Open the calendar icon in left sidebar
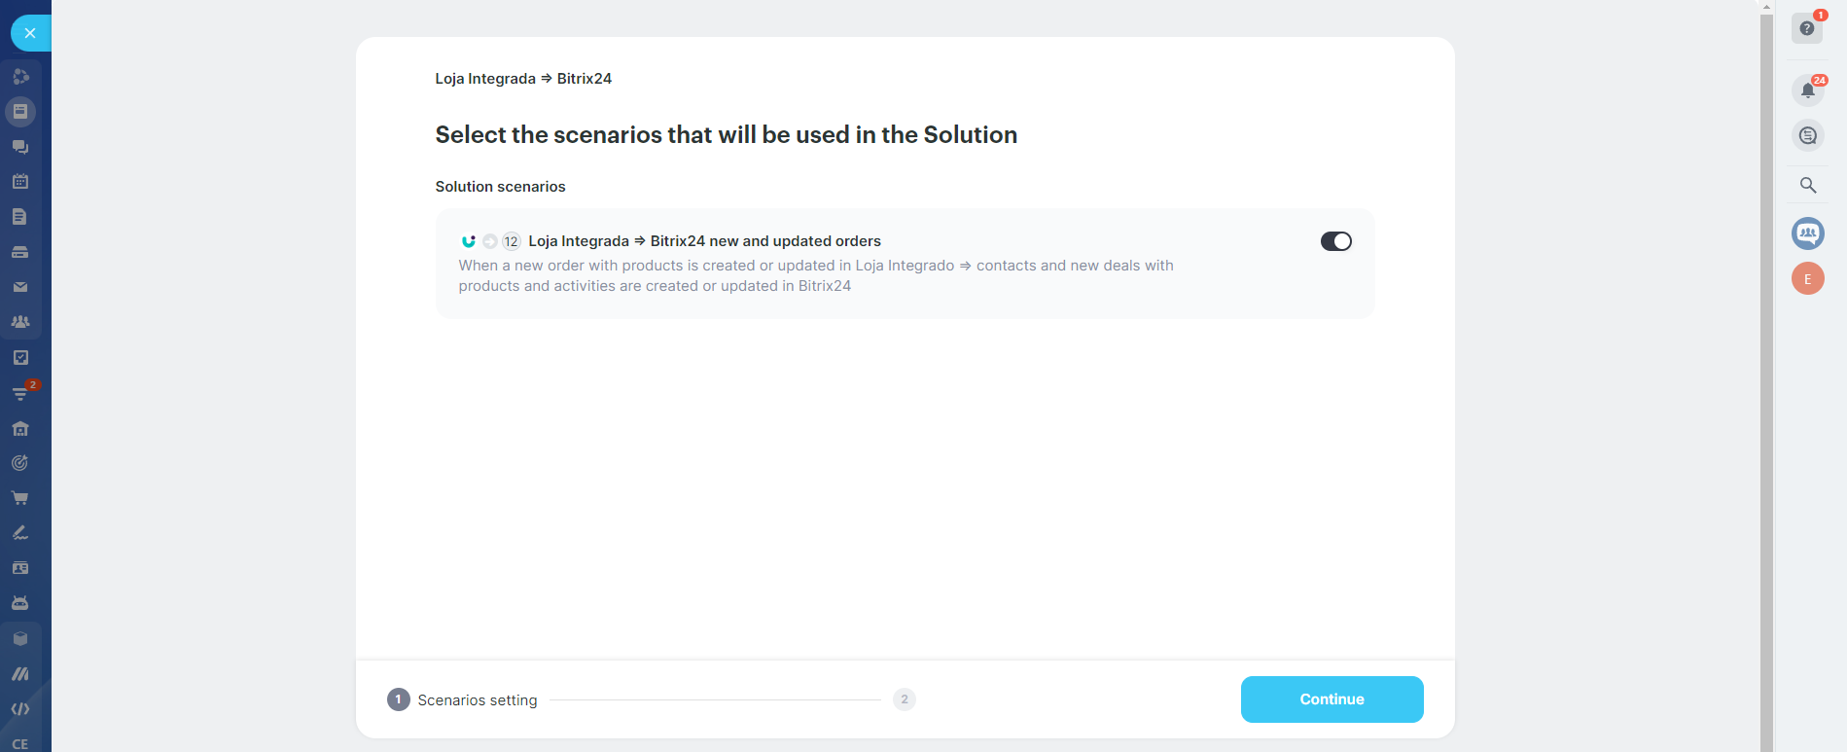Image resolution: width=1847 pixels, height=752 pixels. coord(20,182)
